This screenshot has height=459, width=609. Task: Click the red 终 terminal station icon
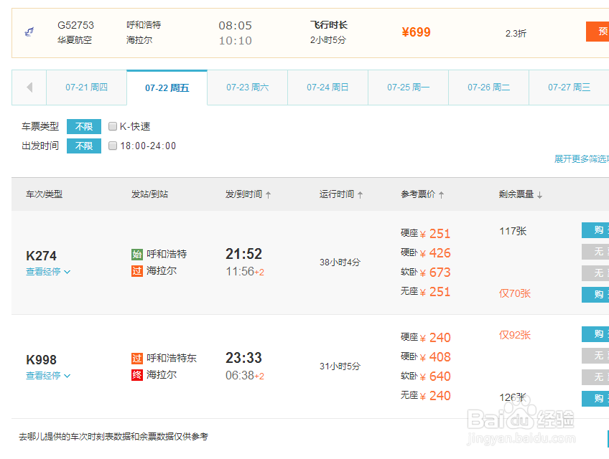(137, 375)
